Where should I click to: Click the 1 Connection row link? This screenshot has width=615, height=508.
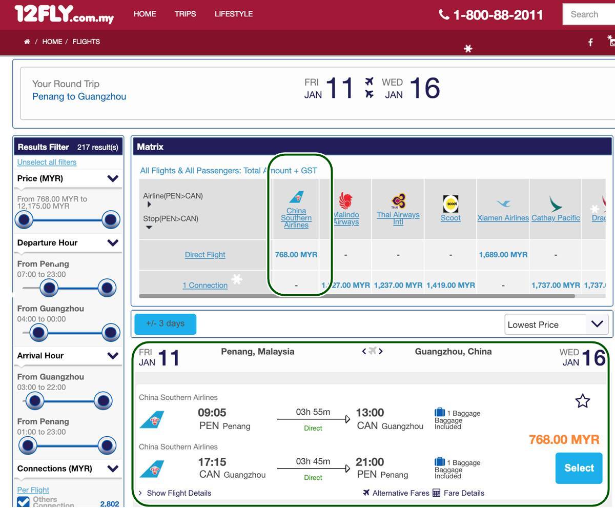(x=205, y=286)
